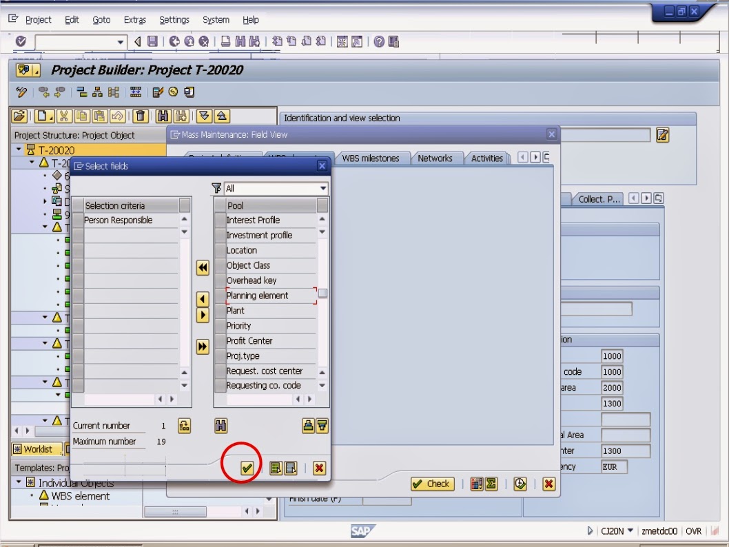Viewport: 729px width, 547px height.
Task: Move selected field left with single arrow
Action: (x=202, y=299)
